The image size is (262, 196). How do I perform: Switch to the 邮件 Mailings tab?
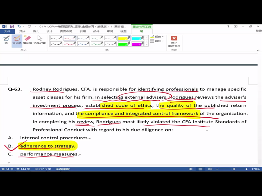coord(96,31)
